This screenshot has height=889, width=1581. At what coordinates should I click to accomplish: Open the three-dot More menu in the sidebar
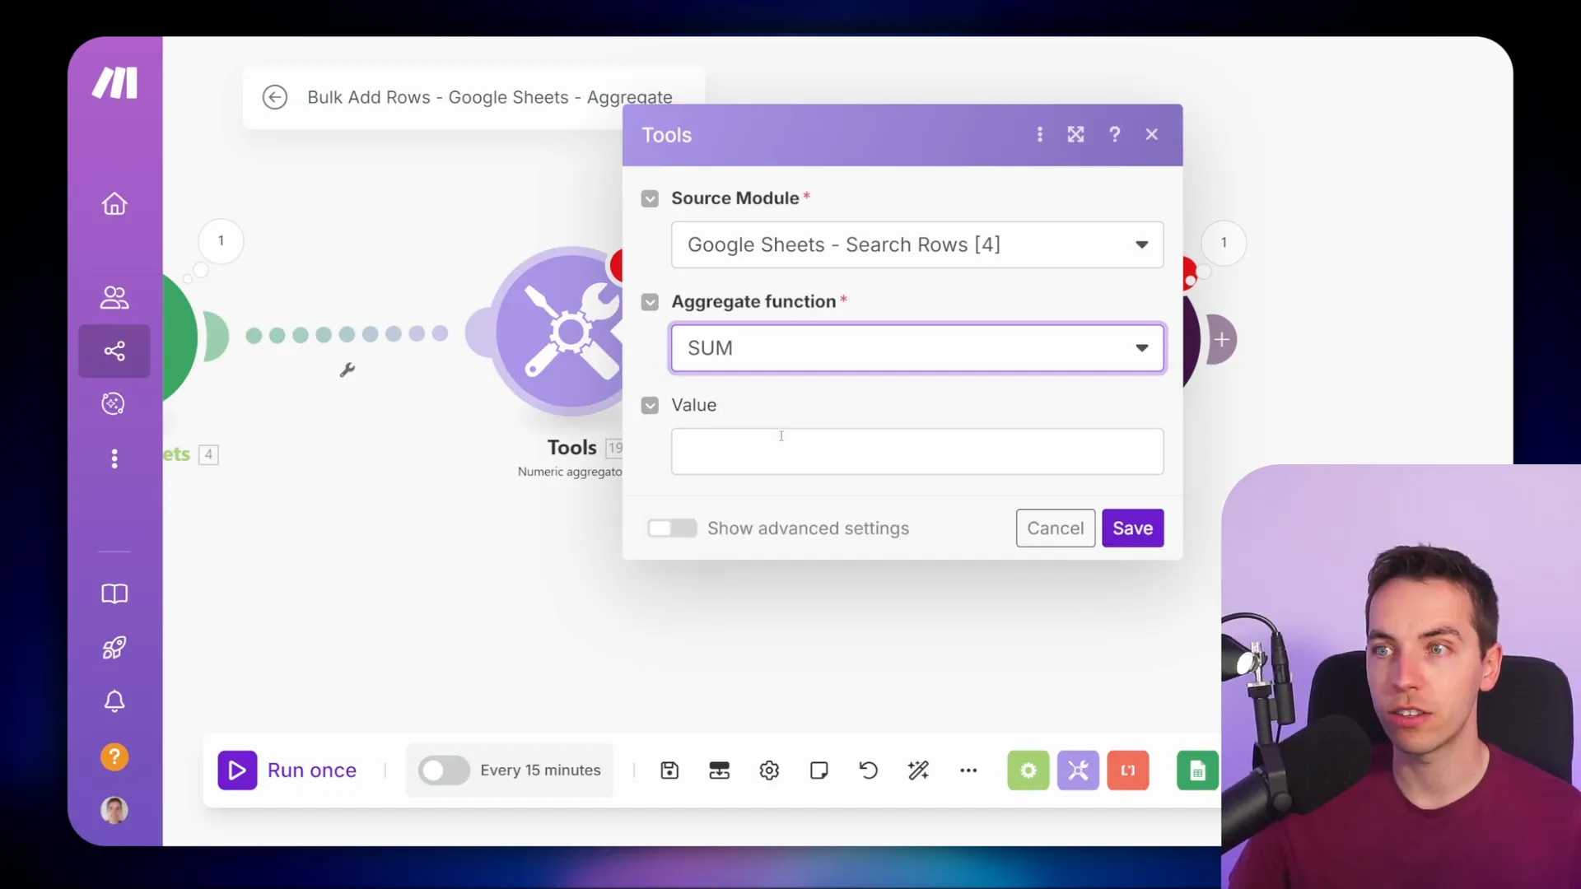[114, 458]
